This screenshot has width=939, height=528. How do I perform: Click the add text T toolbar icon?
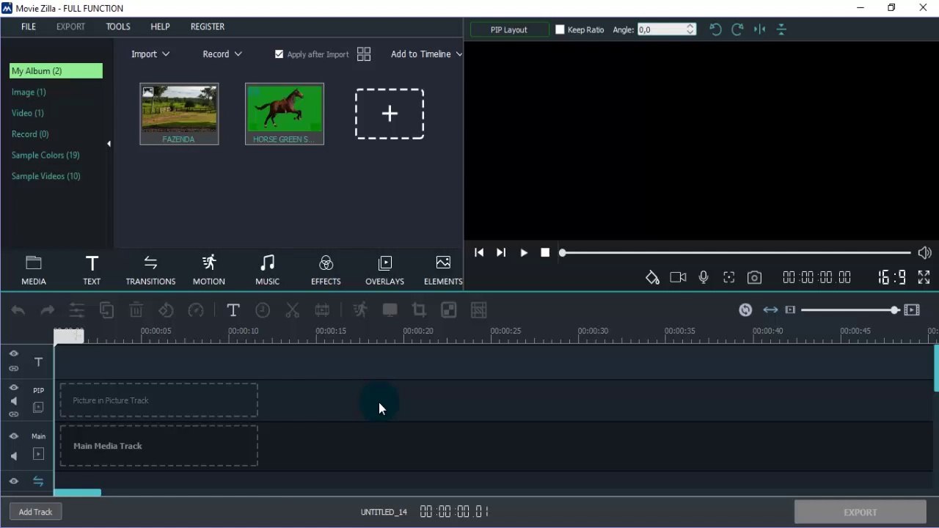point(233,310)
